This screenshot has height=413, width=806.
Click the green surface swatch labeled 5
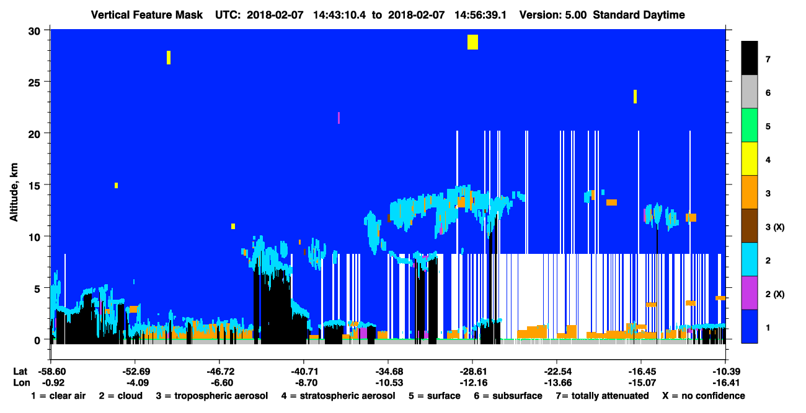pyautogui.click(x=750, y=125)
